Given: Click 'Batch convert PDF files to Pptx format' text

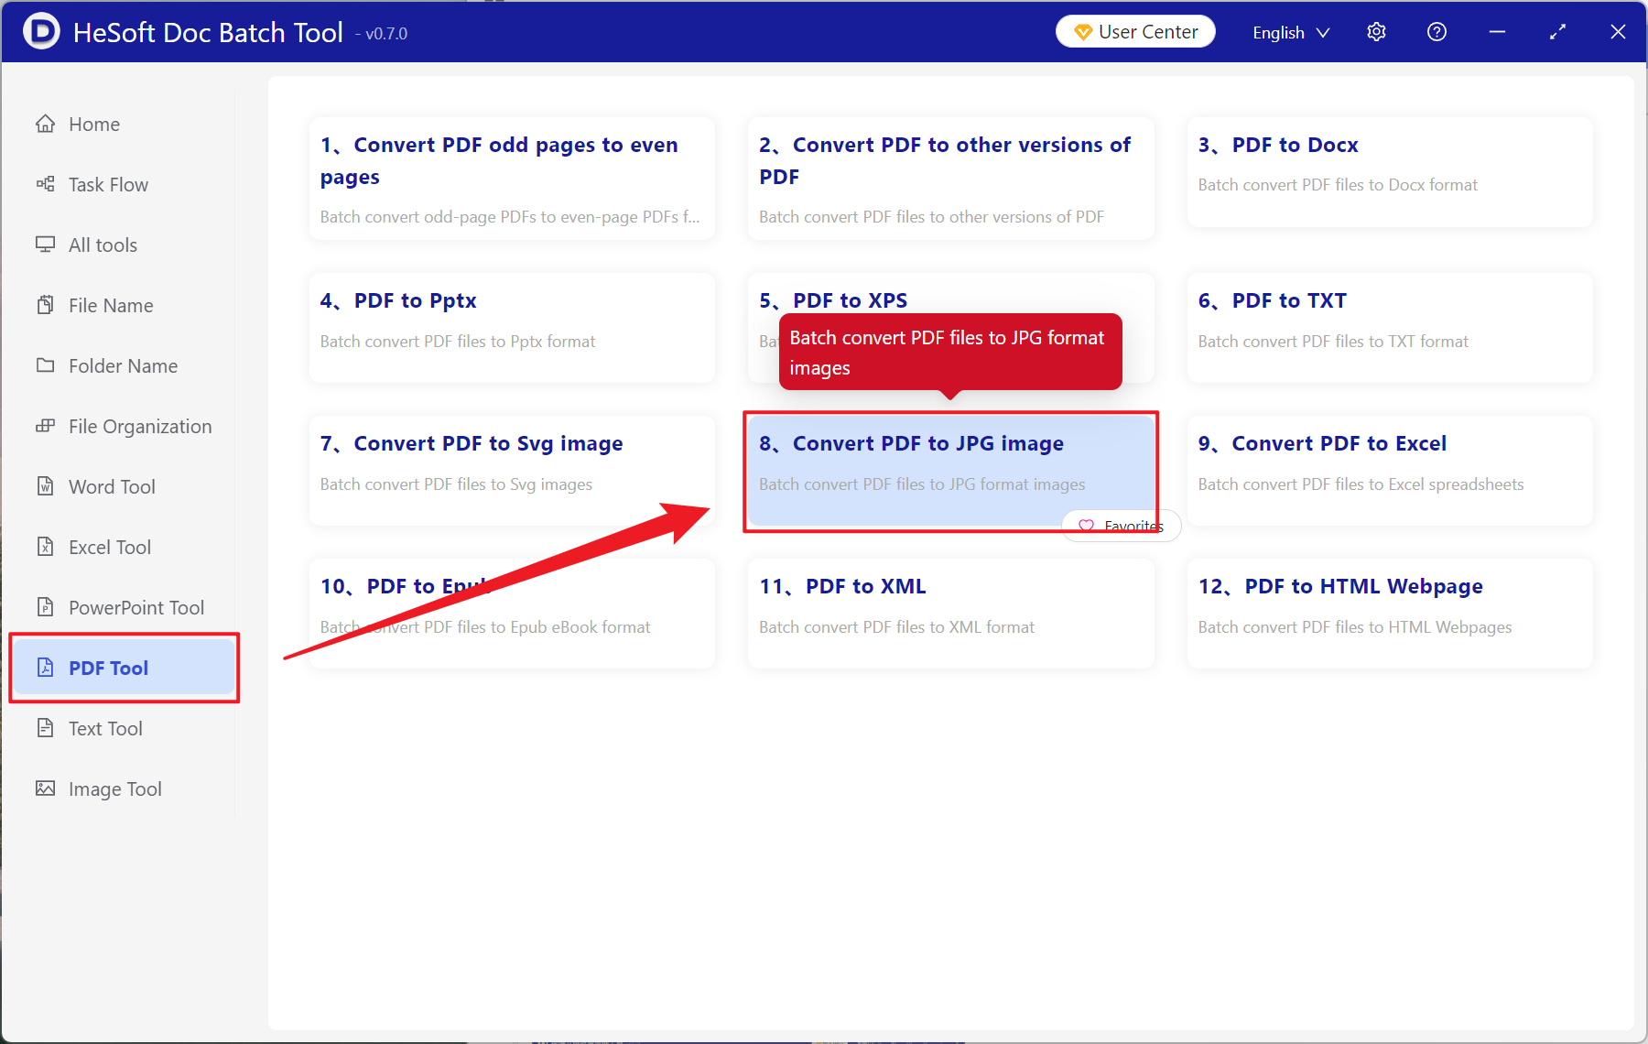Looking at the screenshot, I should 458,342.
